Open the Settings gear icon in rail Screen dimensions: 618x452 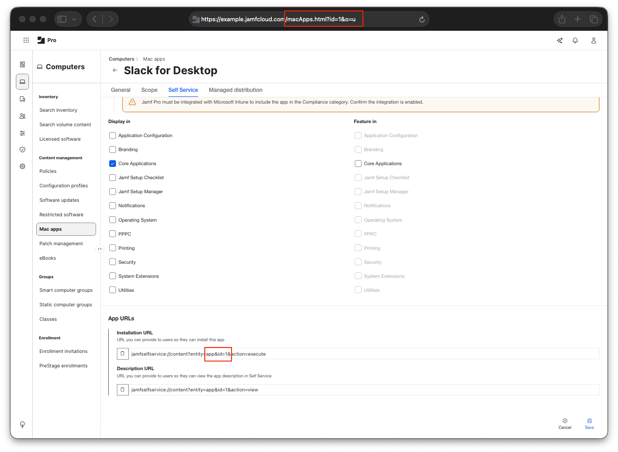pos(22,167)
